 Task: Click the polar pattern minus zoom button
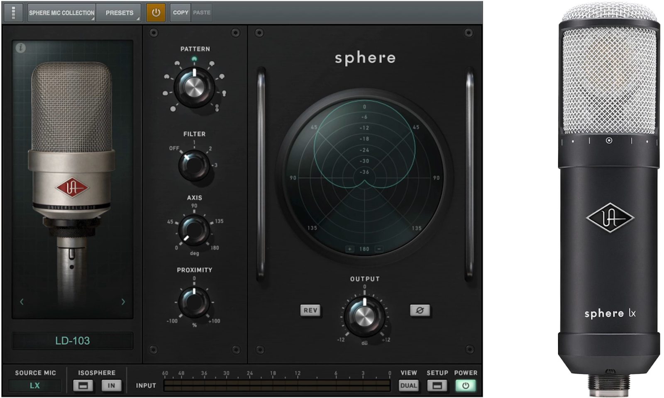(378, 249)
